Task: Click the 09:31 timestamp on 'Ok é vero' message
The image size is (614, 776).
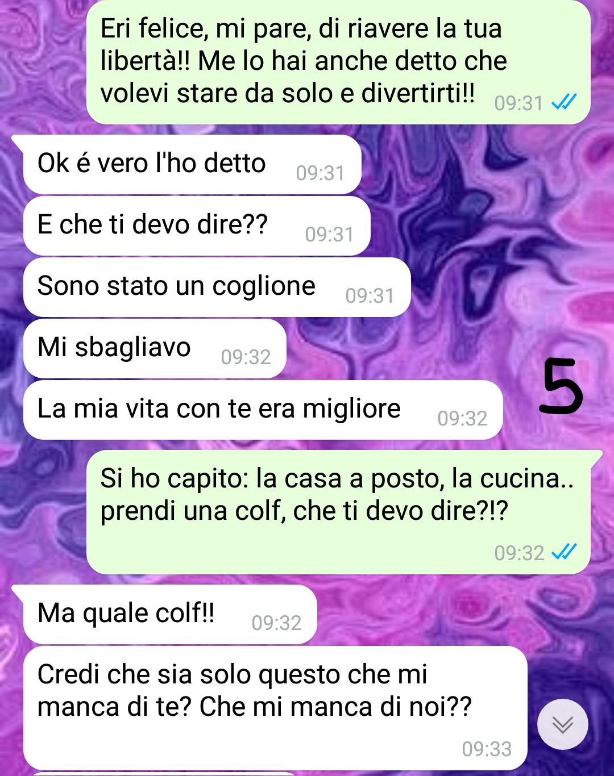Action: pyautogui.click(x=320, y=173)
